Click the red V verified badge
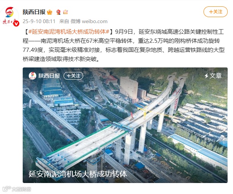The image size is (233, 194). point(16,24)
